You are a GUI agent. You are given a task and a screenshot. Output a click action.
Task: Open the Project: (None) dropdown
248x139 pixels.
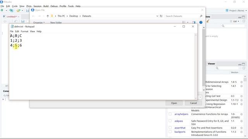pos(238,10)
